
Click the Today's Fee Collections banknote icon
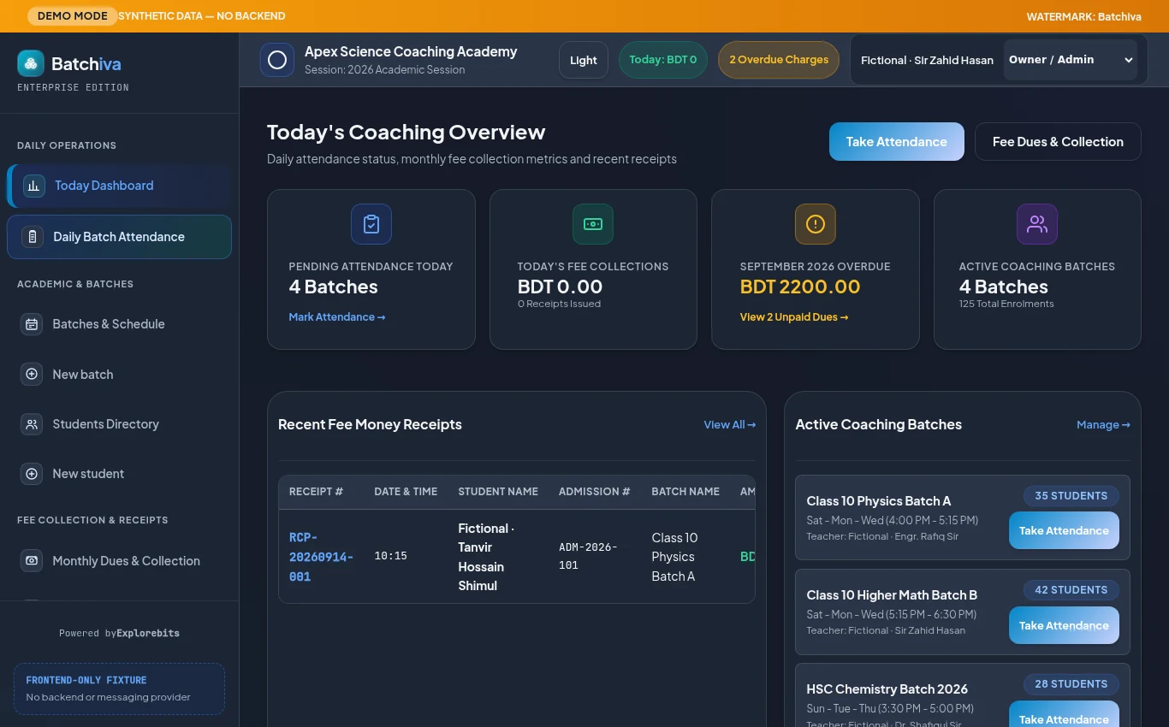click(x=593, y=224)
